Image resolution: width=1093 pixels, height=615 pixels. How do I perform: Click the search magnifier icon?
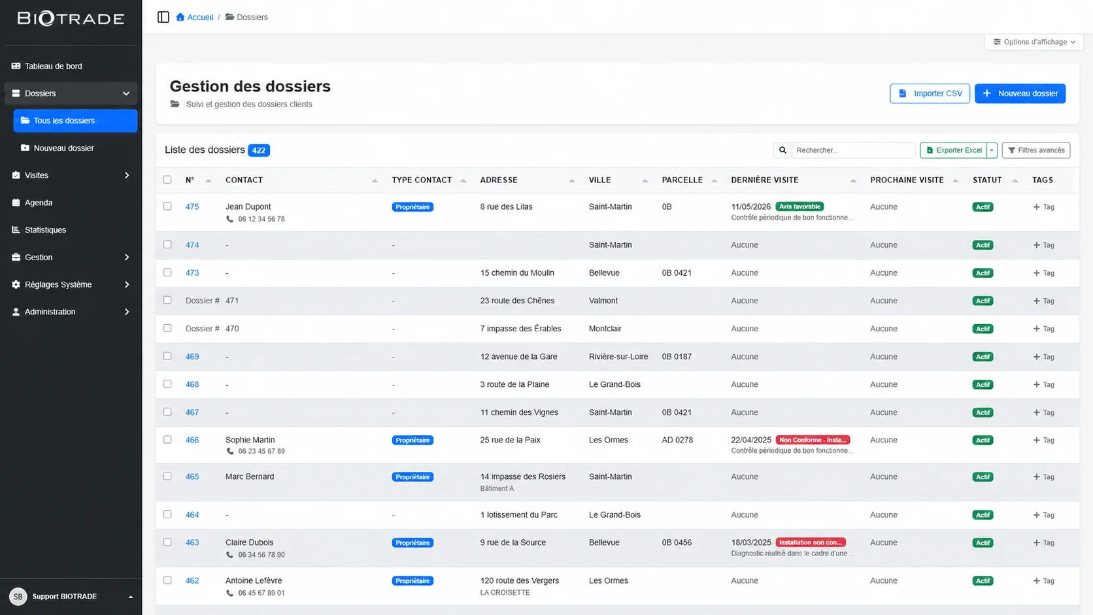coord(782,150)
